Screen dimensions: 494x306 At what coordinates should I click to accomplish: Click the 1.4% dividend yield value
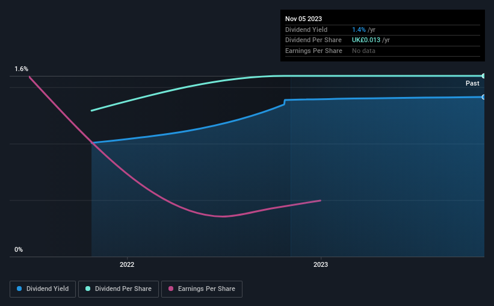(x=359, y=30)
